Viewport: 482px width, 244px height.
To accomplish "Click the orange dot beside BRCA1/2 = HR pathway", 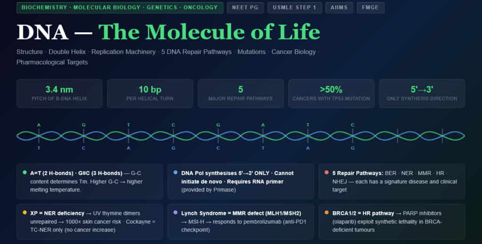I will [327, 213].
